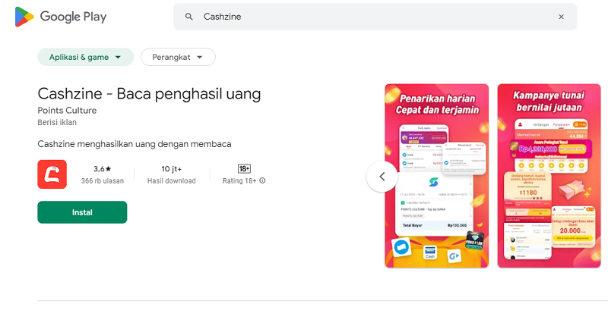The height and width of the screenshot is (329, 608).
Task: Open the Perangkat dropdown
Action: (178, 57)
